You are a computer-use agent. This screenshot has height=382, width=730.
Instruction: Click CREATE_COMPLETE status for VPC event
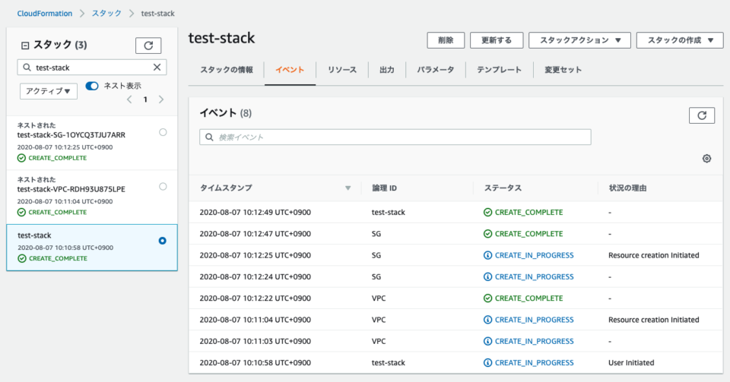[528, 298]
